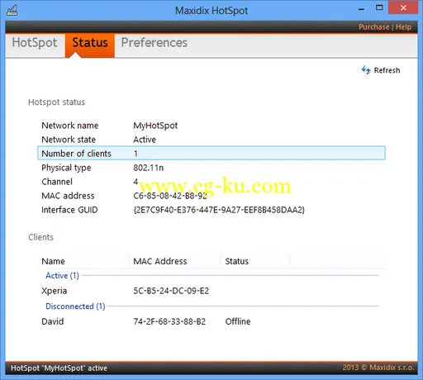This screenshot has width=423, height=380.
Task: Open the Help link
Action: coord(403,27)
